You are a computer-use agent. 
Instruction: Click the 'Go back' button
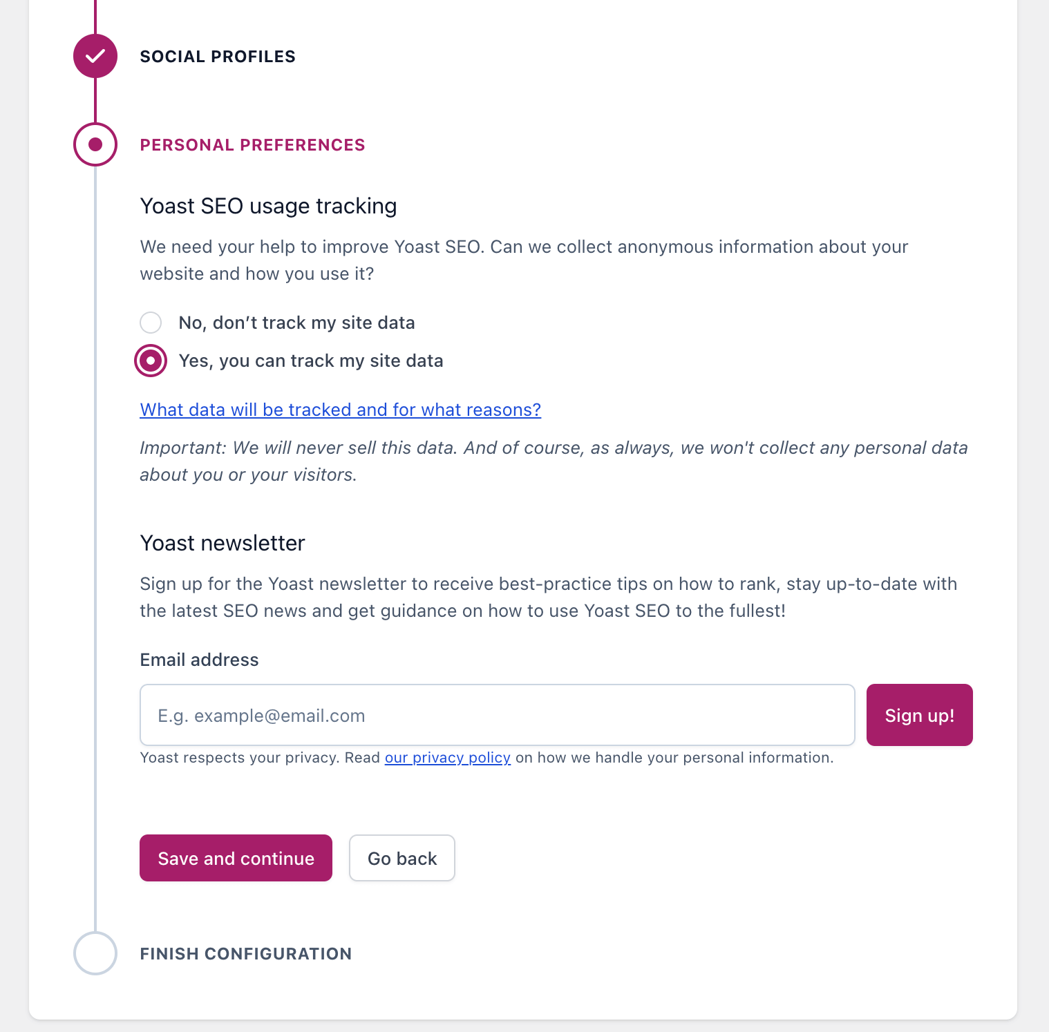pos(401,858)
